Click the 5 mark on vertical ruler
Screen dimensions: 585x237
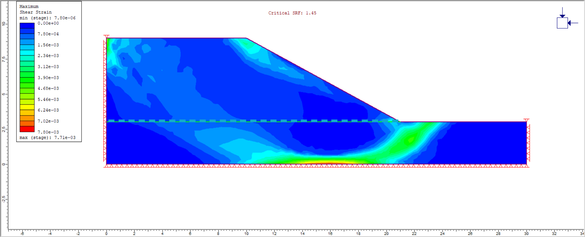[4, 94]
